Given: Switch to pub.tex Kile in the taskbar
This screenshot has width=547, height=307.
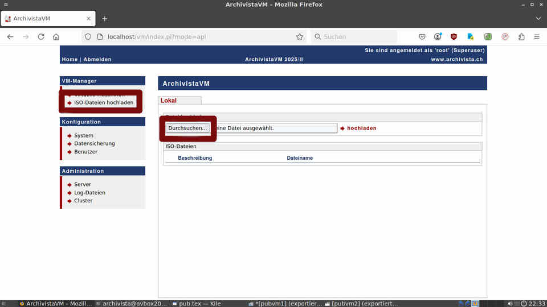Looking at the screenshot, I should coord(197,304).
